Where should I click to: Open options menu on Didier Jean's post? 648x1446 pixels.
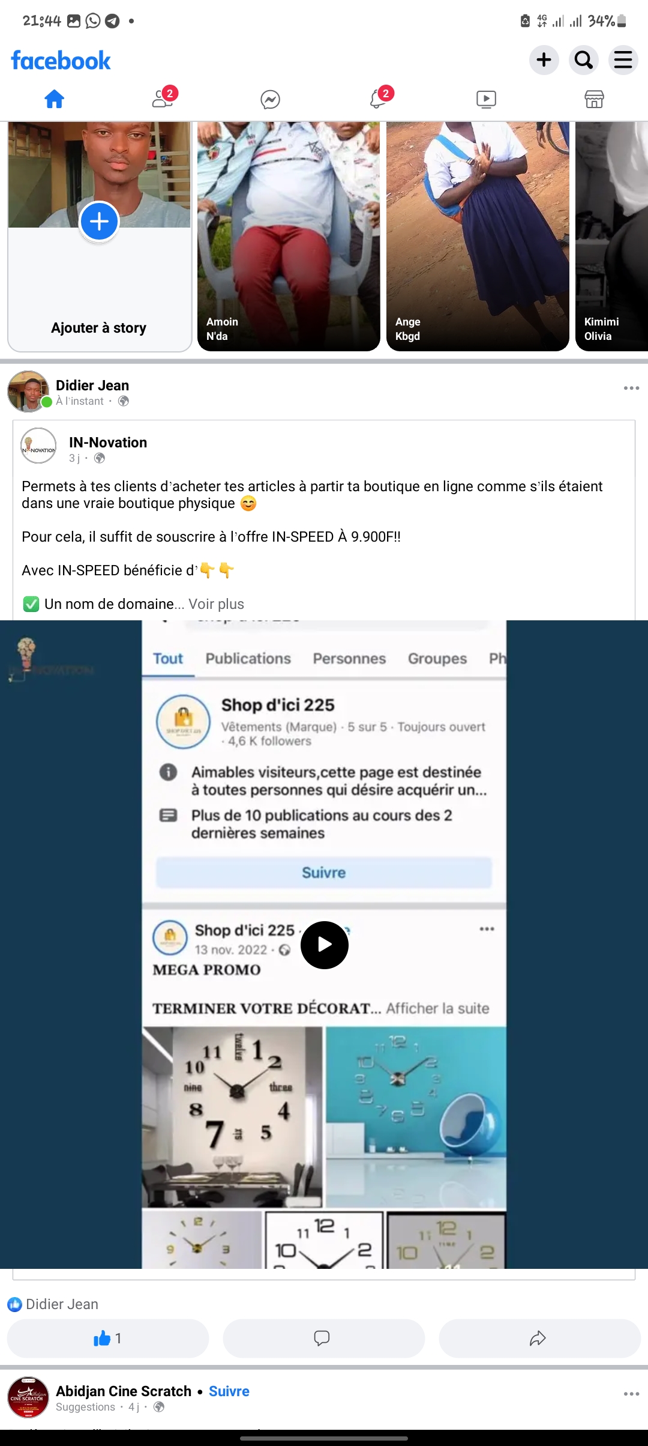tap(631, 388)
